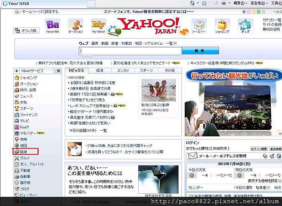Switch to the エンタメ topics tab
This screenshot has width=282, height=206.
point(123,71)
